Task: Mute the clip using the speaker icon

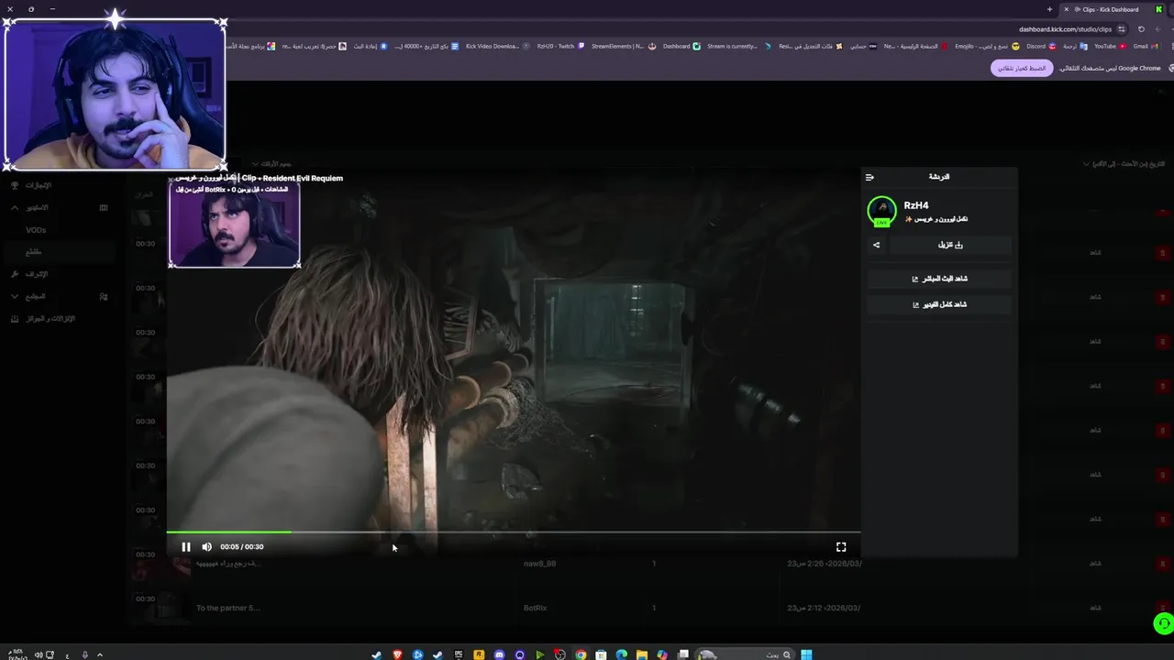Action: 206,547
